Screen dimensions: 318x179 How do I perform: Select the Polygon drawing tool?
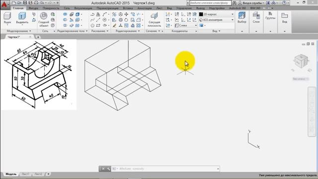92,25
